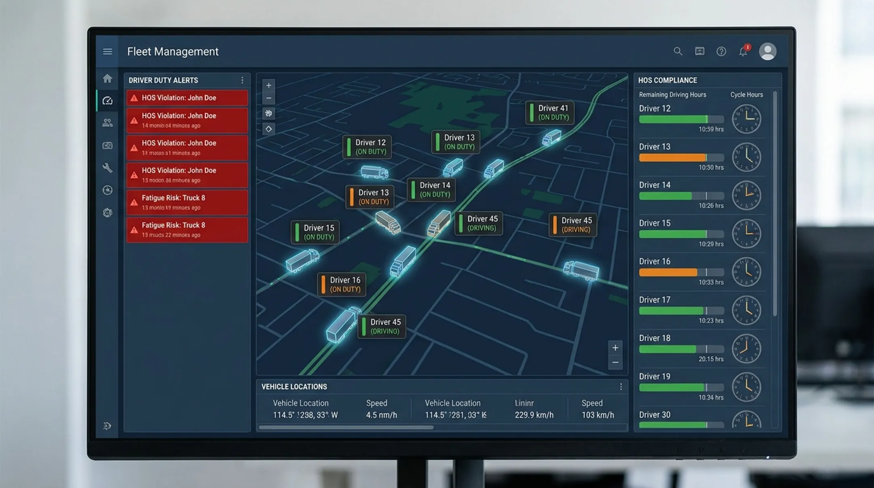Go to Home in the sidebar
This screenshot has width=874, height=488.
click(107, 79)
